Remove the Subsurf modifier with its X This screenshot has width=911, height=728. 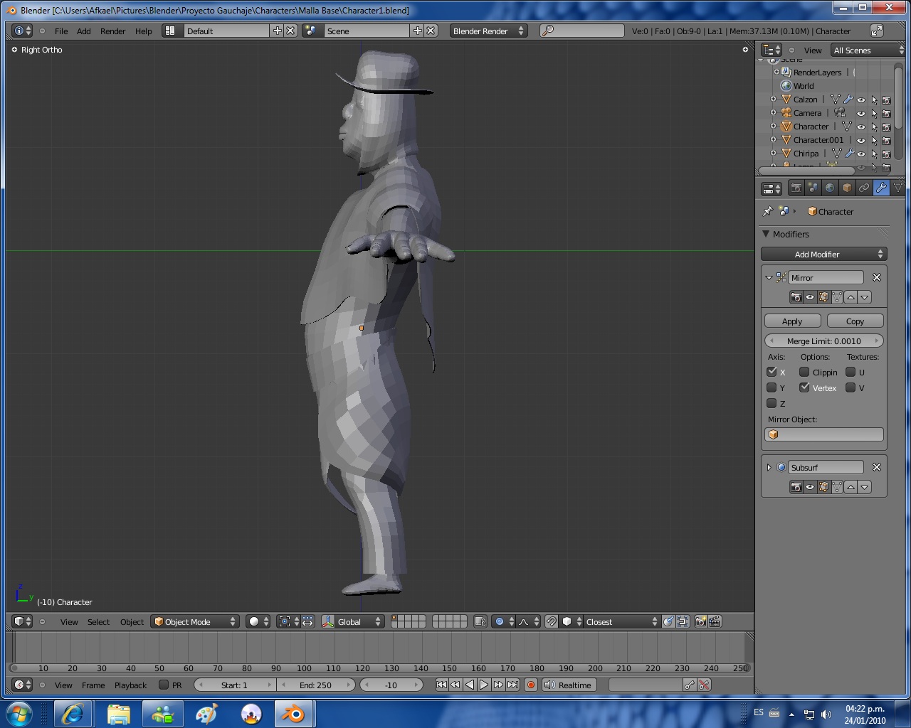click(877, 467)
